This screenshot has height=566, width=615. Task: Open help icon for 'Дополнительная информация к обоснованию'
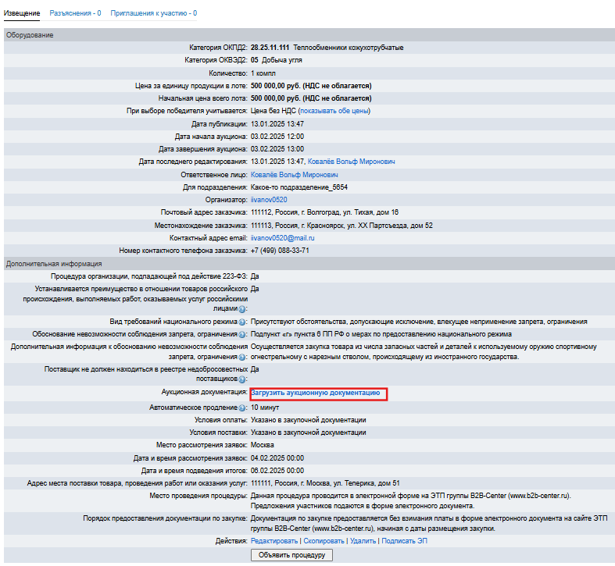click(242, 357)
